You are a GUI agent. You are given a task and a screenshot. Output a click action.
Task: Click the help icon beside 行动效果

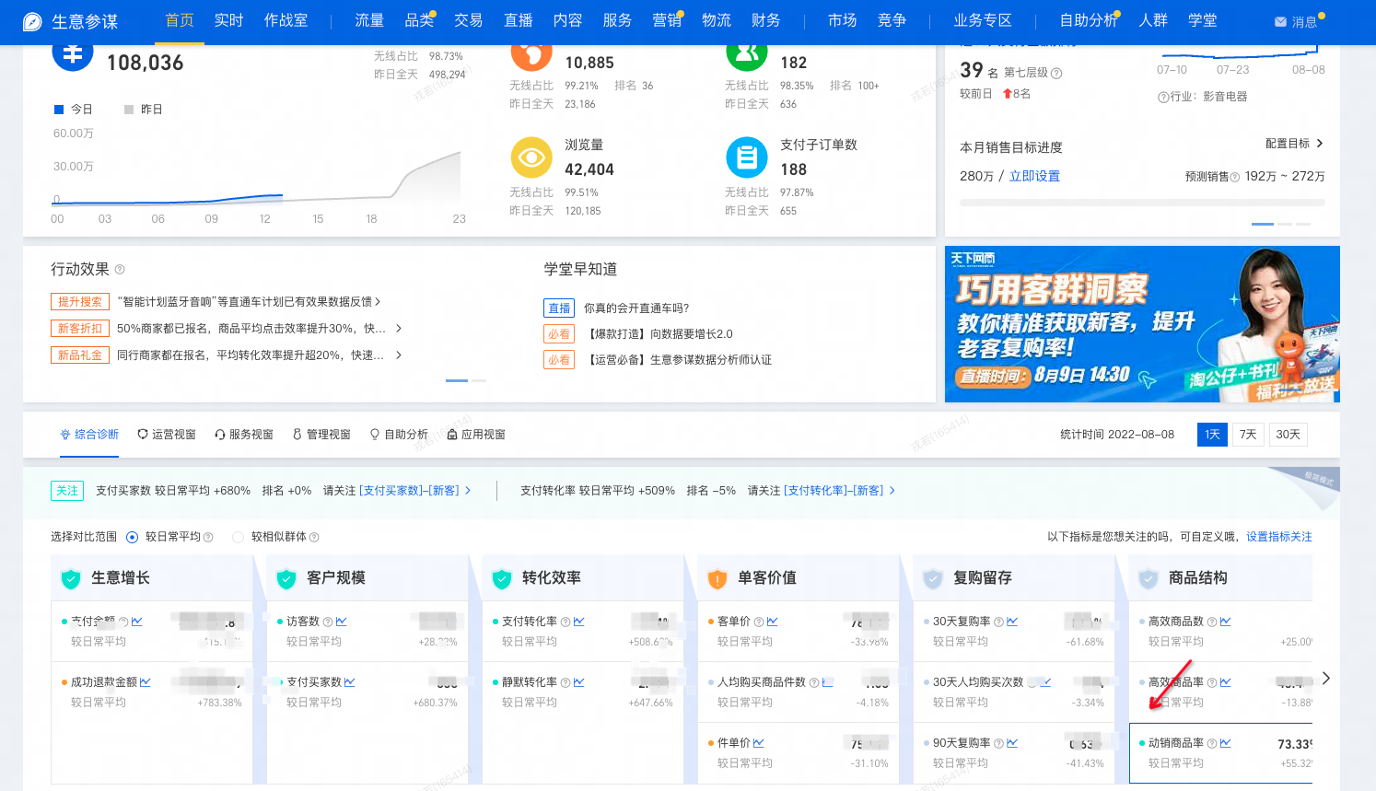coord(120,270)
